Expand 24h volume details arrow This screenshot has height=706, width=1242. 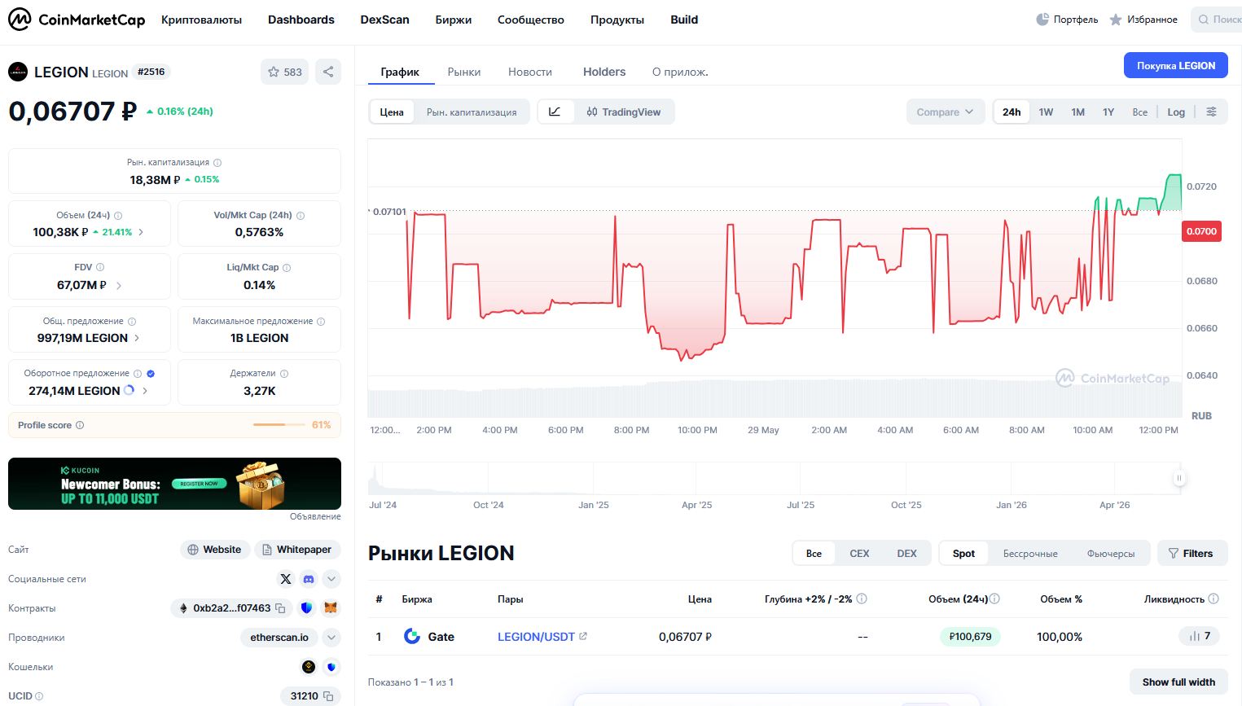[141, 232]
